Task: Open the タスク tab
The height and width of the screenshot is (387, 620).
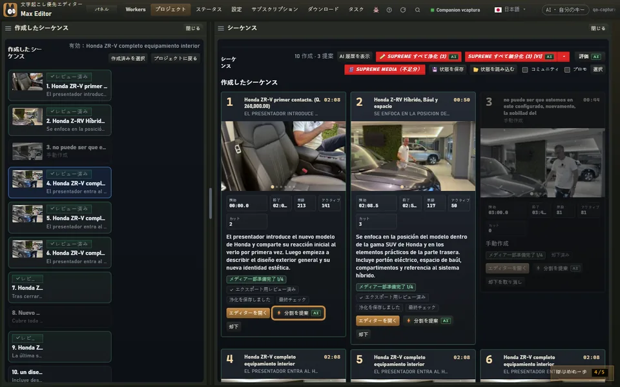Action: [x=356, y=10]
